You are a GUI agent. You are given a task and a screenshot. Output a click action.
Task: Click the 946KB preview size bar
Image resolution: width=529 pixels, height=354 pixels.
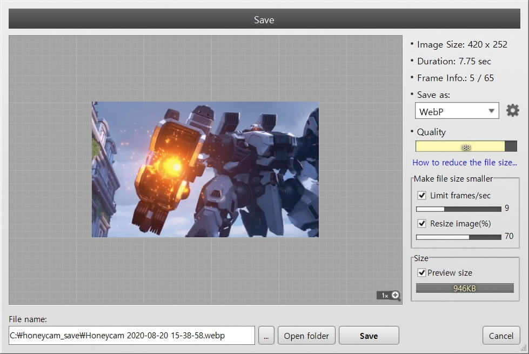(464, 289)
